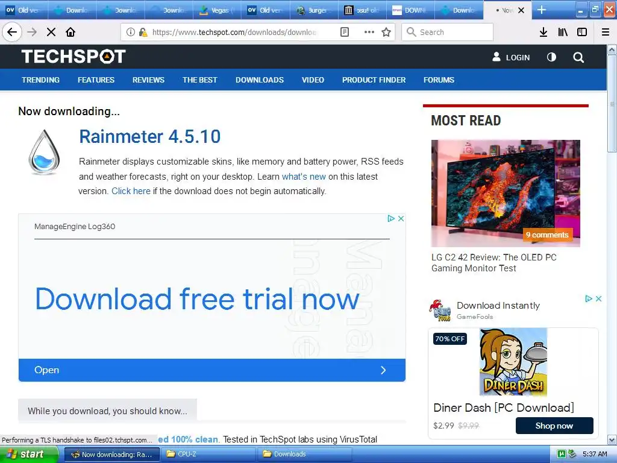
Task: Select 'While you download, you should know...' tab
Action: pyautogui.click(x=107, y=411)
